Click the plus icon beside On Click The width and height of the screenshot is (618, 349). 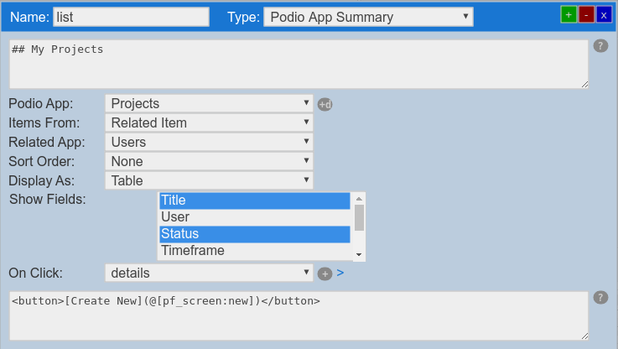[325, 273]
